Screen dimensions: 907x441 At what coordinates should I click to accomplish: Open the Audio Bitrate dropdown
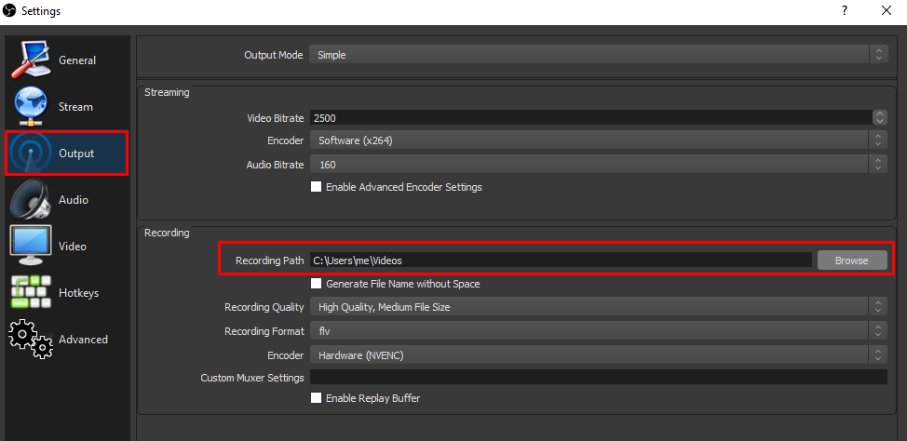(598, 165)
